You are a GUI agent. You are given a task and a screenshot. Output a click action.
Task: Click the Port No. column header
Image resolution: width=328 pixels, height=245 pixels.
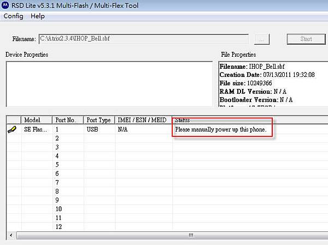coord(68,120)
